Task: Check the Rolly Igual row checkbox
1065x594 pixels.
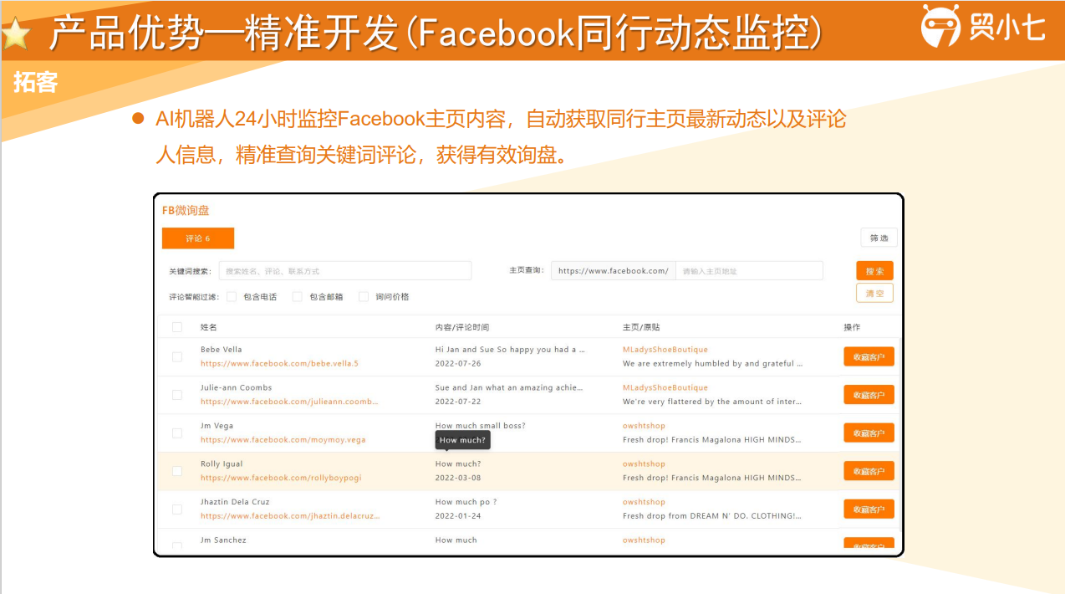Action: coord(177,471)
